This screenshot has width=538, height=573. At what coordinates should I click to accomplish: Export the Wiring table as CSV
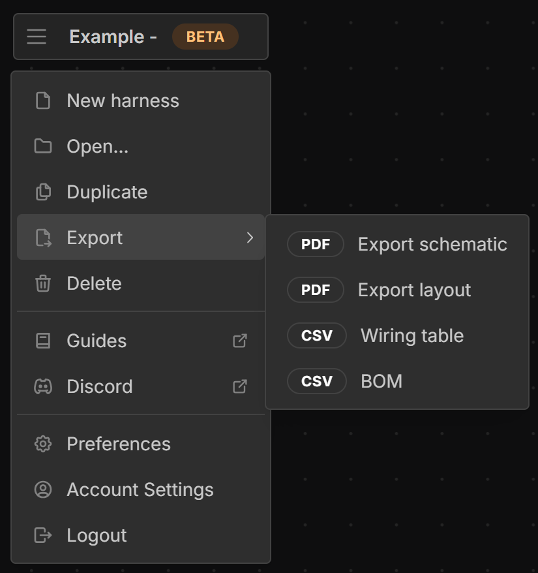[x=411, y=335]
